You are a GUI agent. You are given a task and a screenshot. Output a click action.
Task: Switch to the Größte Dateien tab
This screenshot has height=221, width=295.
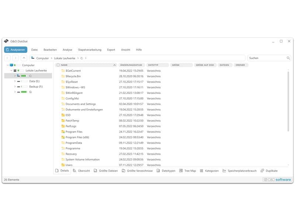pos(106,171)
